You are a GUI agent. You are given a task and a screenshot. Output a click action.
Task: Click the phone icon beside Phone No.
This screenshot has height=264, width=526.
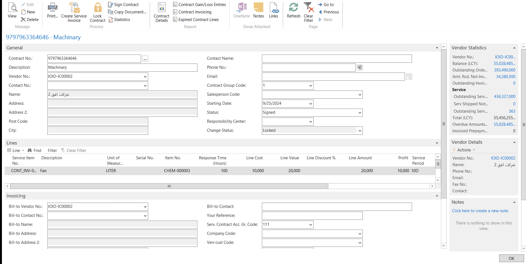(360, 67)
